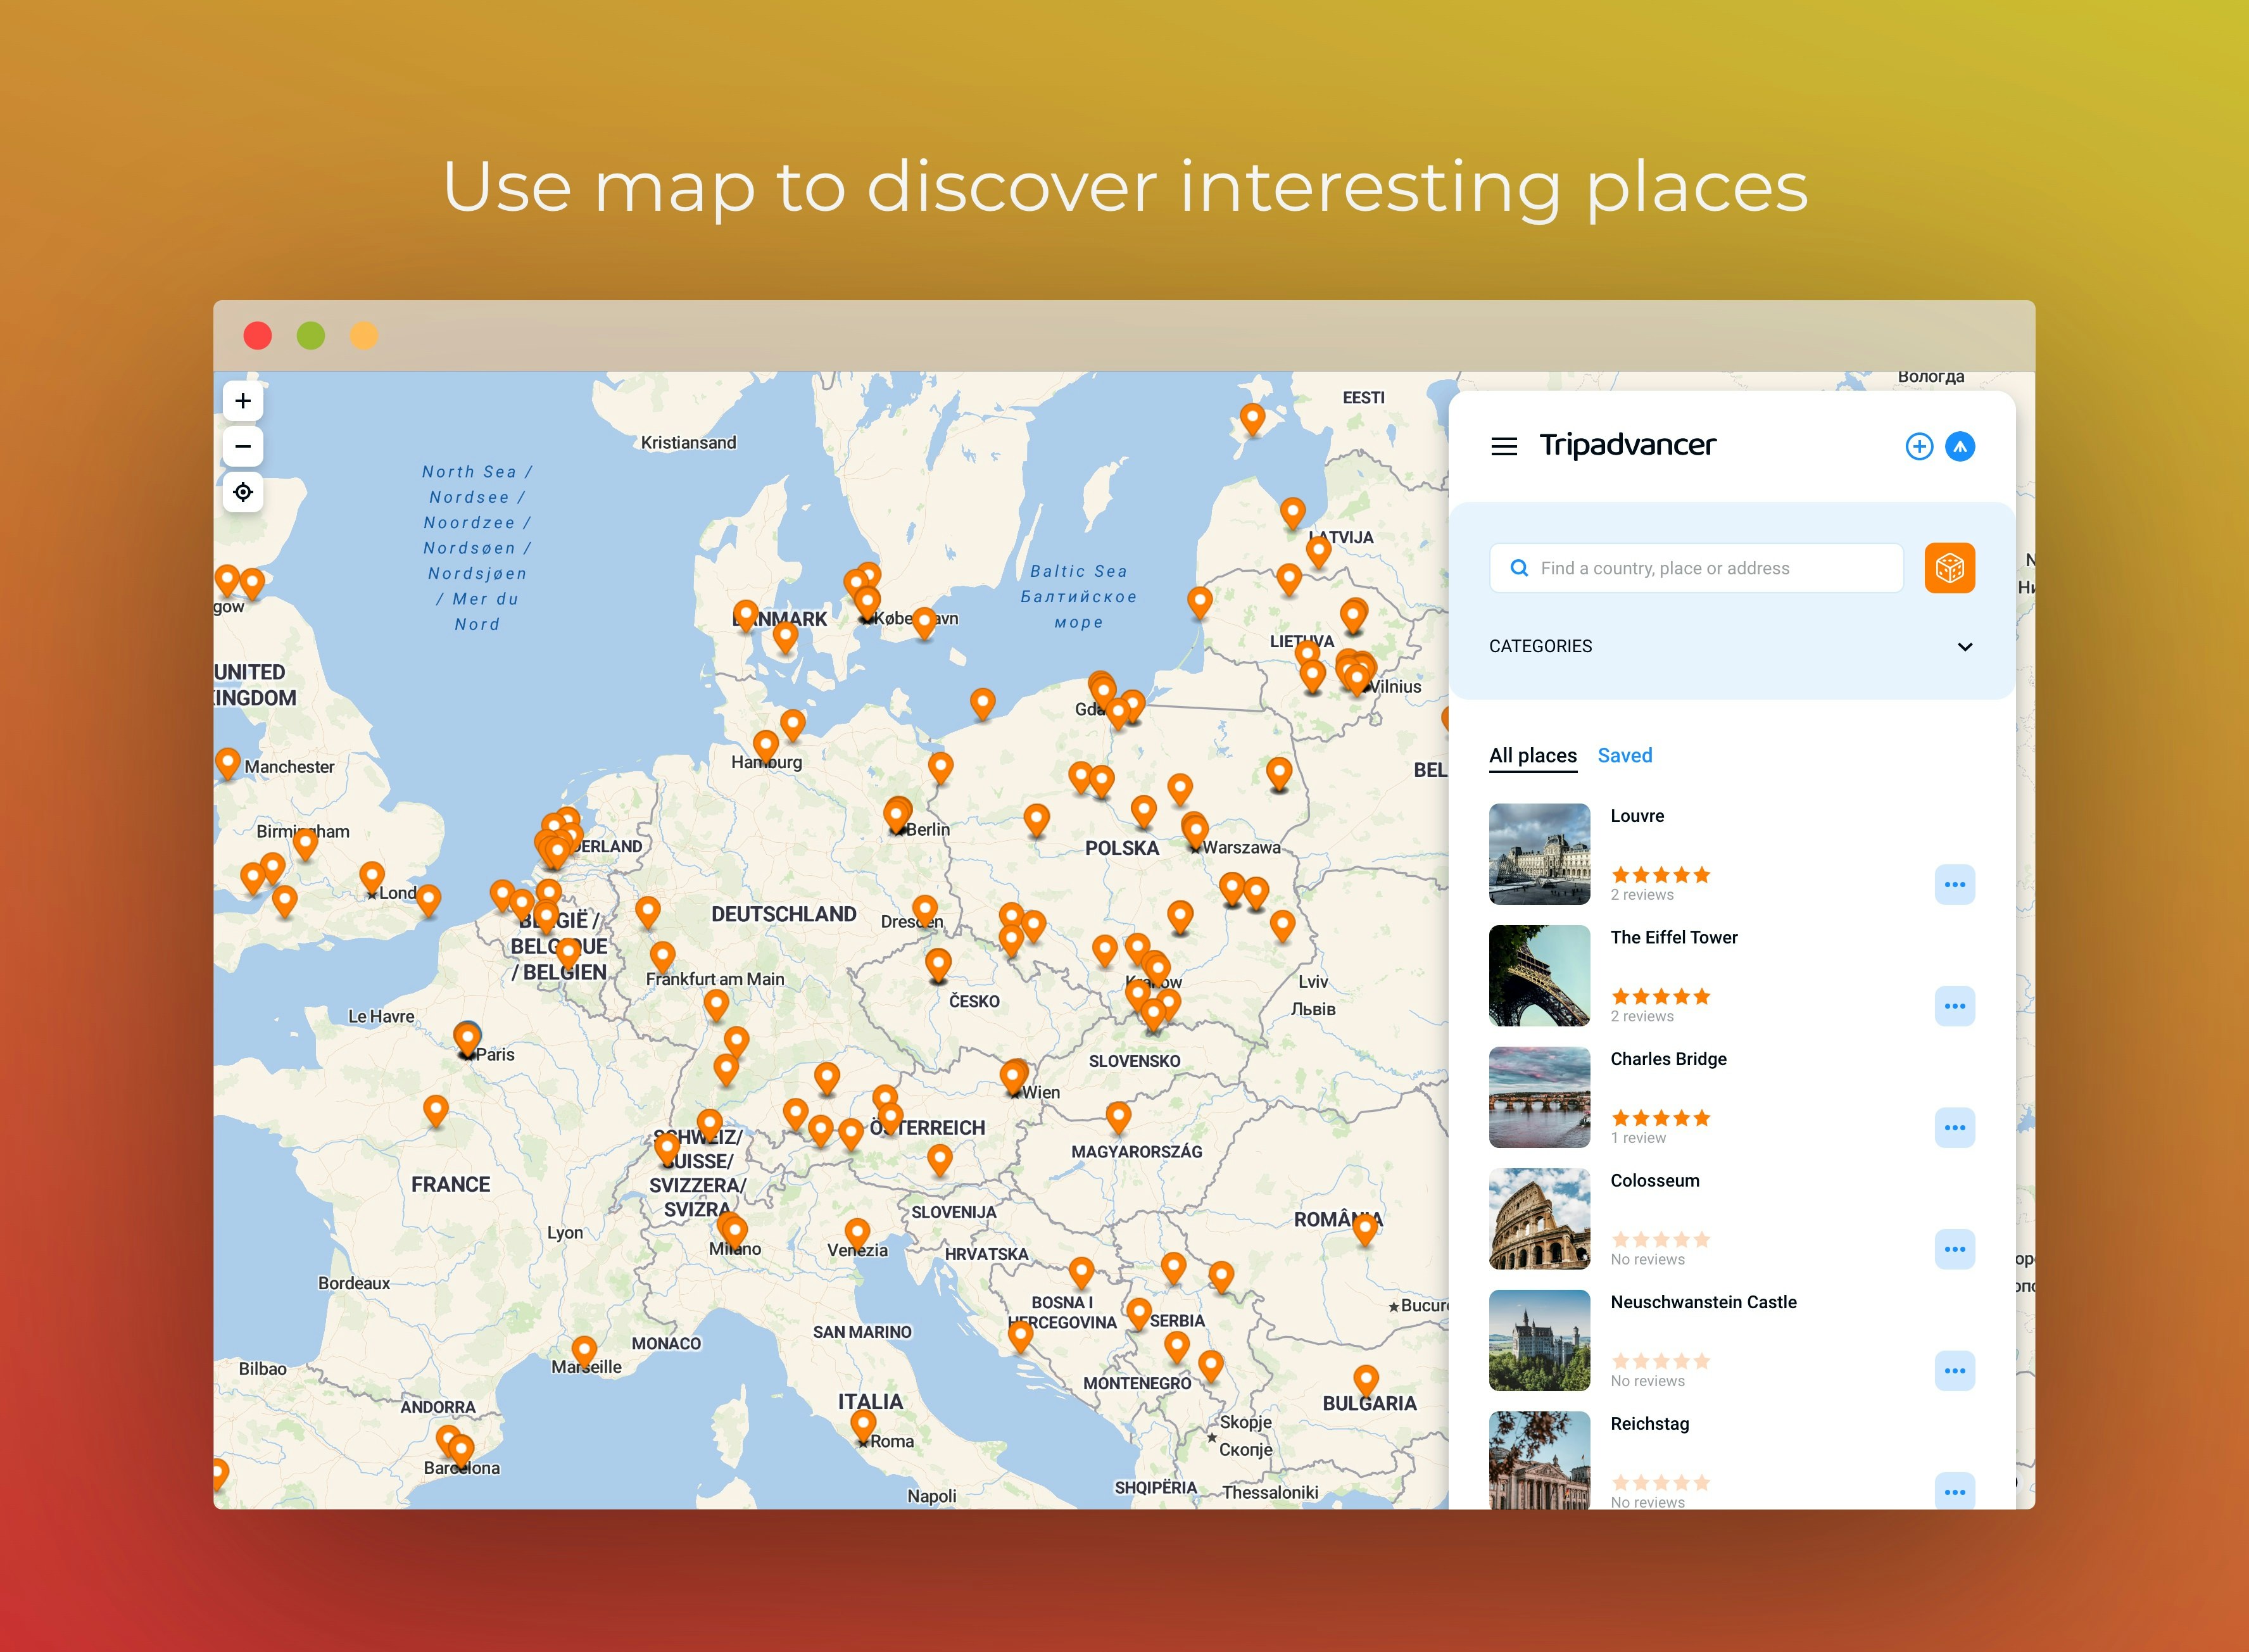Click the geolocation target icon on the map

[x=242, y=492]
